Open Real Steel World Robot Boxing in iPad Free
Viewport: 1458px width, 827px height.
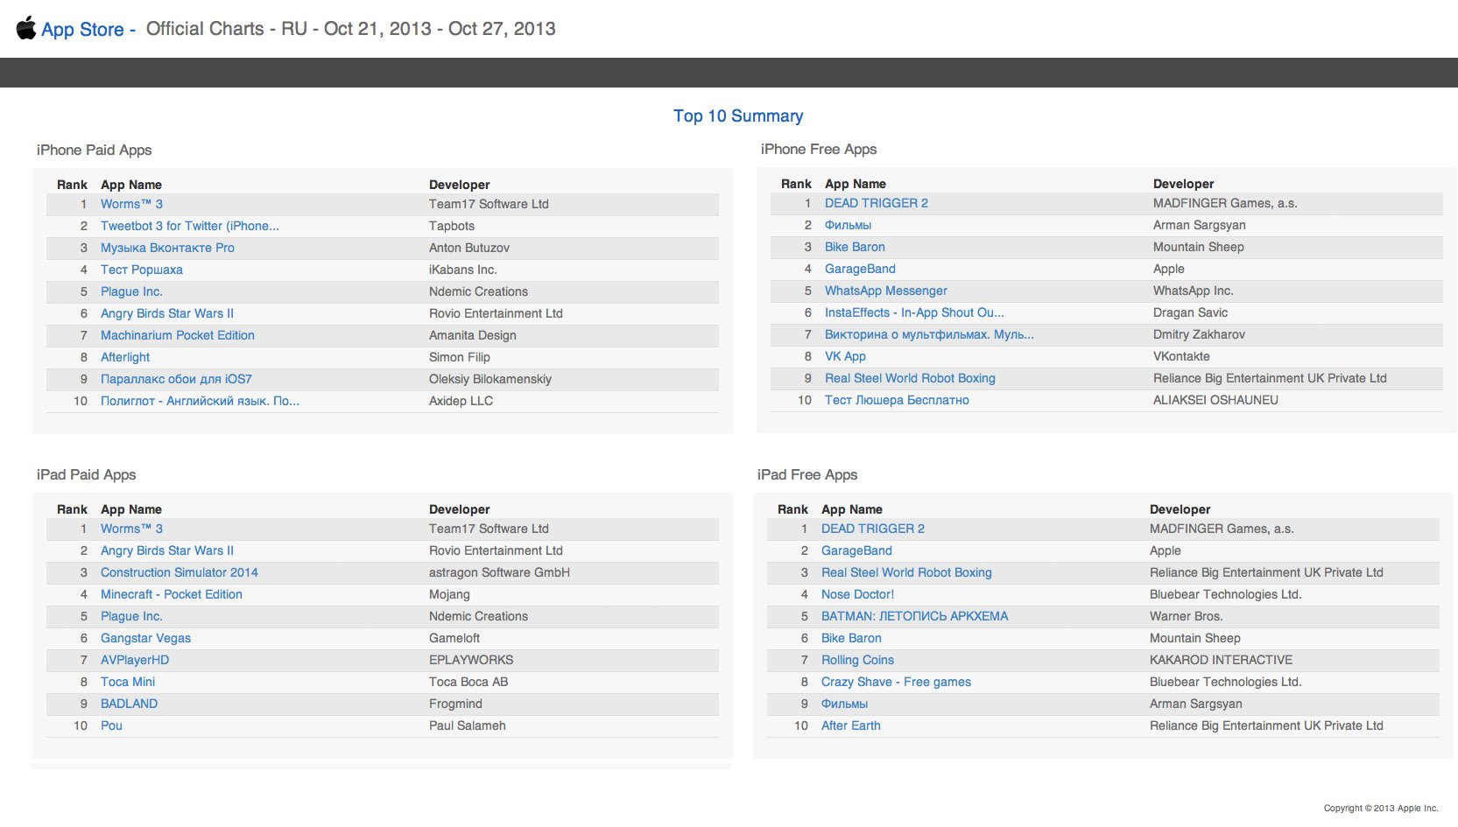tap(906, 572)
